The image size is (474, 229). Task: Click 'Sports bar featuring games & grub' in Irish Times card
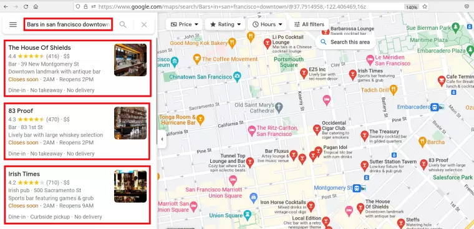click(x=51, y=198)
